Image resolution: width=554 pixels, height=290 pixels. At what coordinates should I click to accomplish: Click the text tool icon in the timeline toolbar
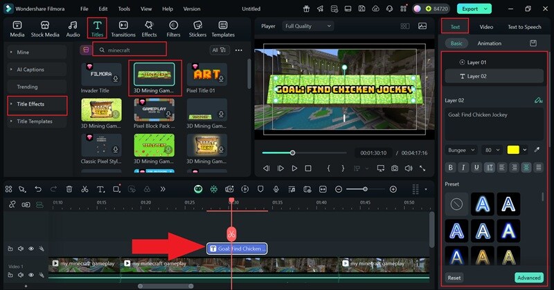click(x=100, y=189)
